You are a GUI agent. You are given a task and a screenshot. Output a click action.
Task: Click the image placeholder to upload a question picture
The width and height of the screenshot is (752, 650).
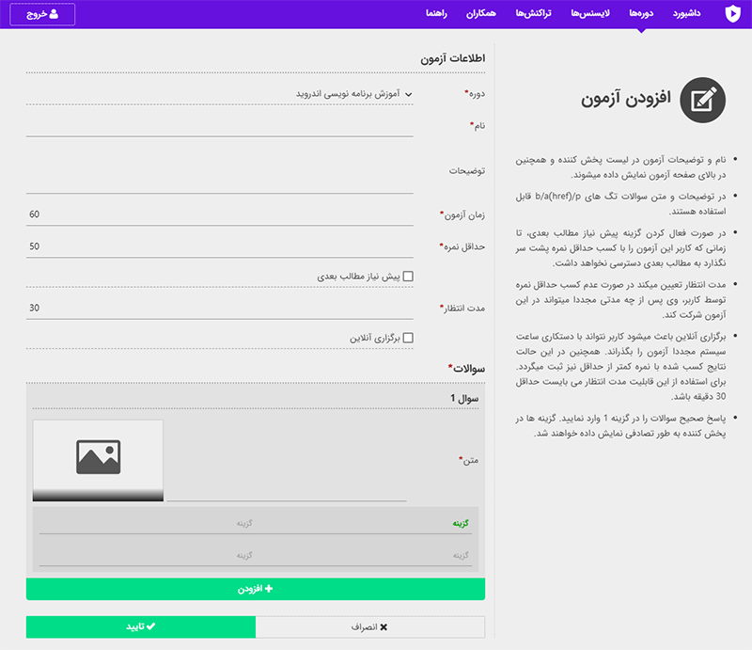(x=98, y=460)
